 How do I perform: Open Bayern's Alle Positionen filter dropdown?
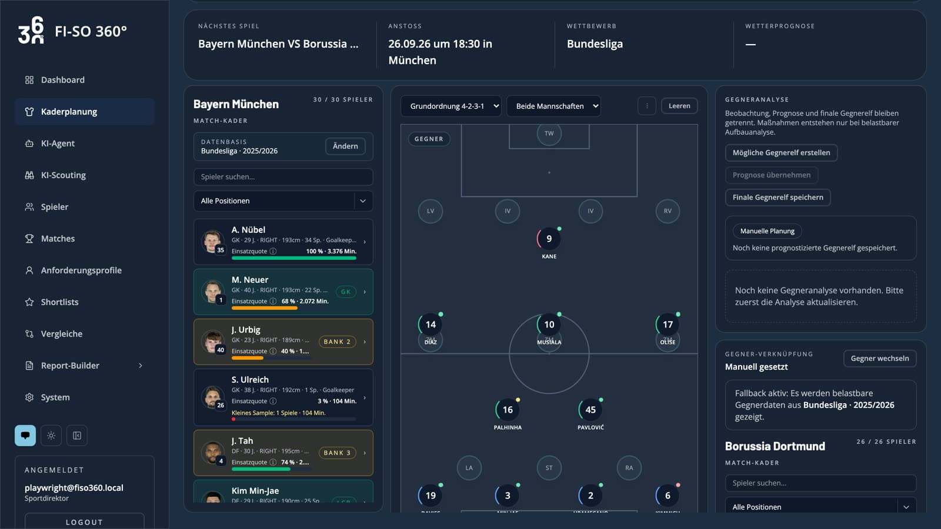click(x=283, y=201)
